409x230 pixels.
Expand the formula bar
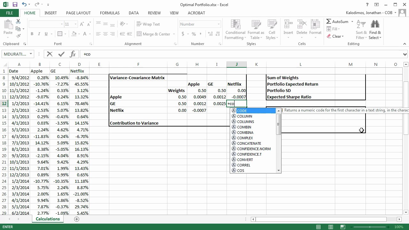tap(405, 54)
